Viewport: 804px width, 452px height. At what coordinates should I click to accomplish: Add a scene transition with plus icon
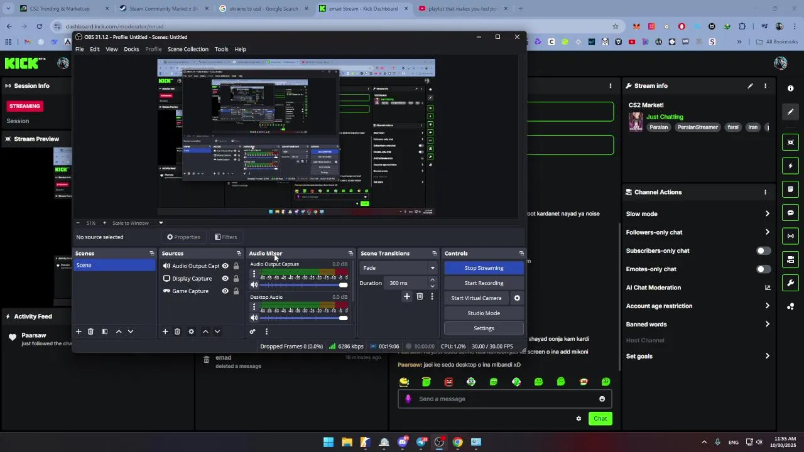407,296
